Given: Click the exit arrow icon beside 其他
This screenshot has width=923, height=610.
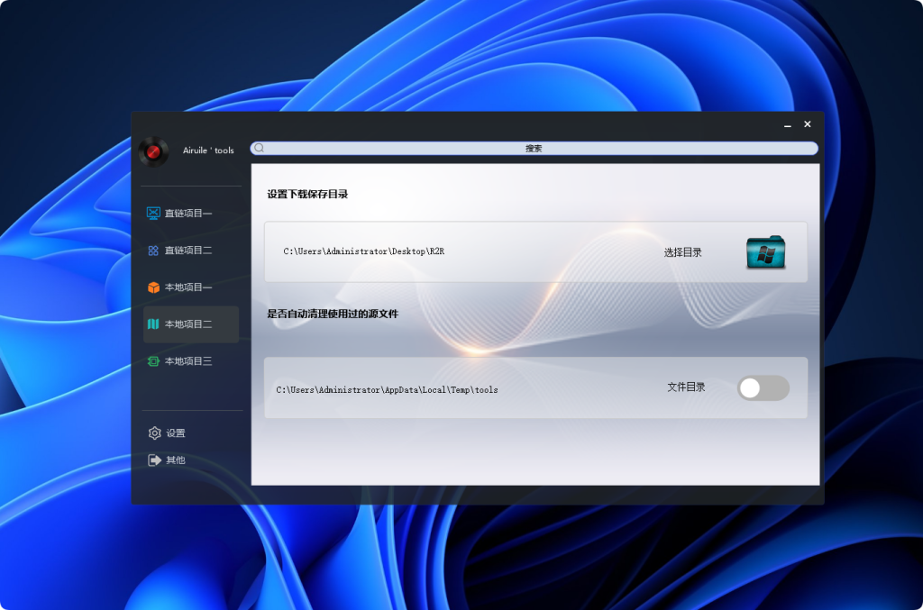Looking at the screenshot, I should point(154,460).
